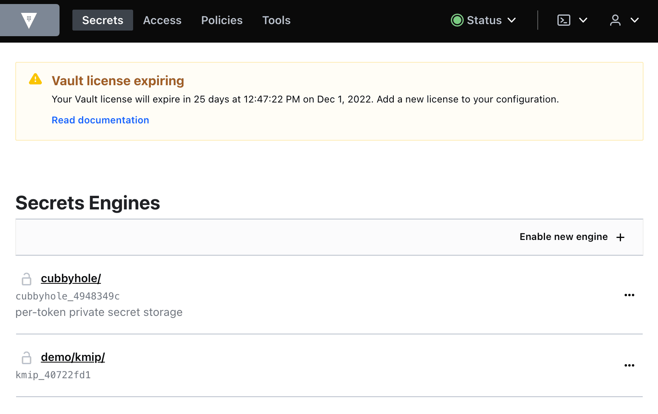Open the cubbyhole/ secrets engine

click(71, 278)
